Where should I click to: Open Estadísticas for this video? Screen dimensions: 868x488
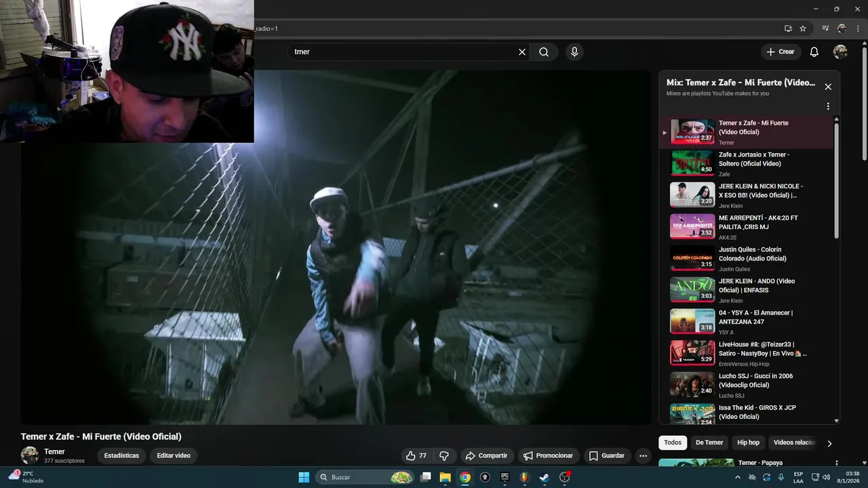point(121,455)
